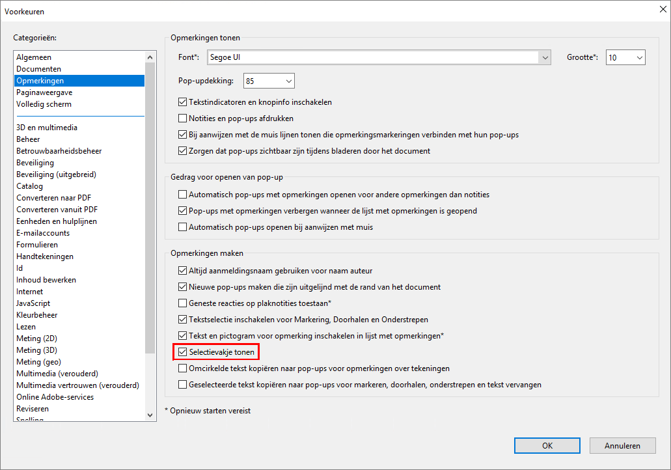Screen dimensions: 671x470
Task: Select Inhoud bewerken category
Action: click(79, 280)
